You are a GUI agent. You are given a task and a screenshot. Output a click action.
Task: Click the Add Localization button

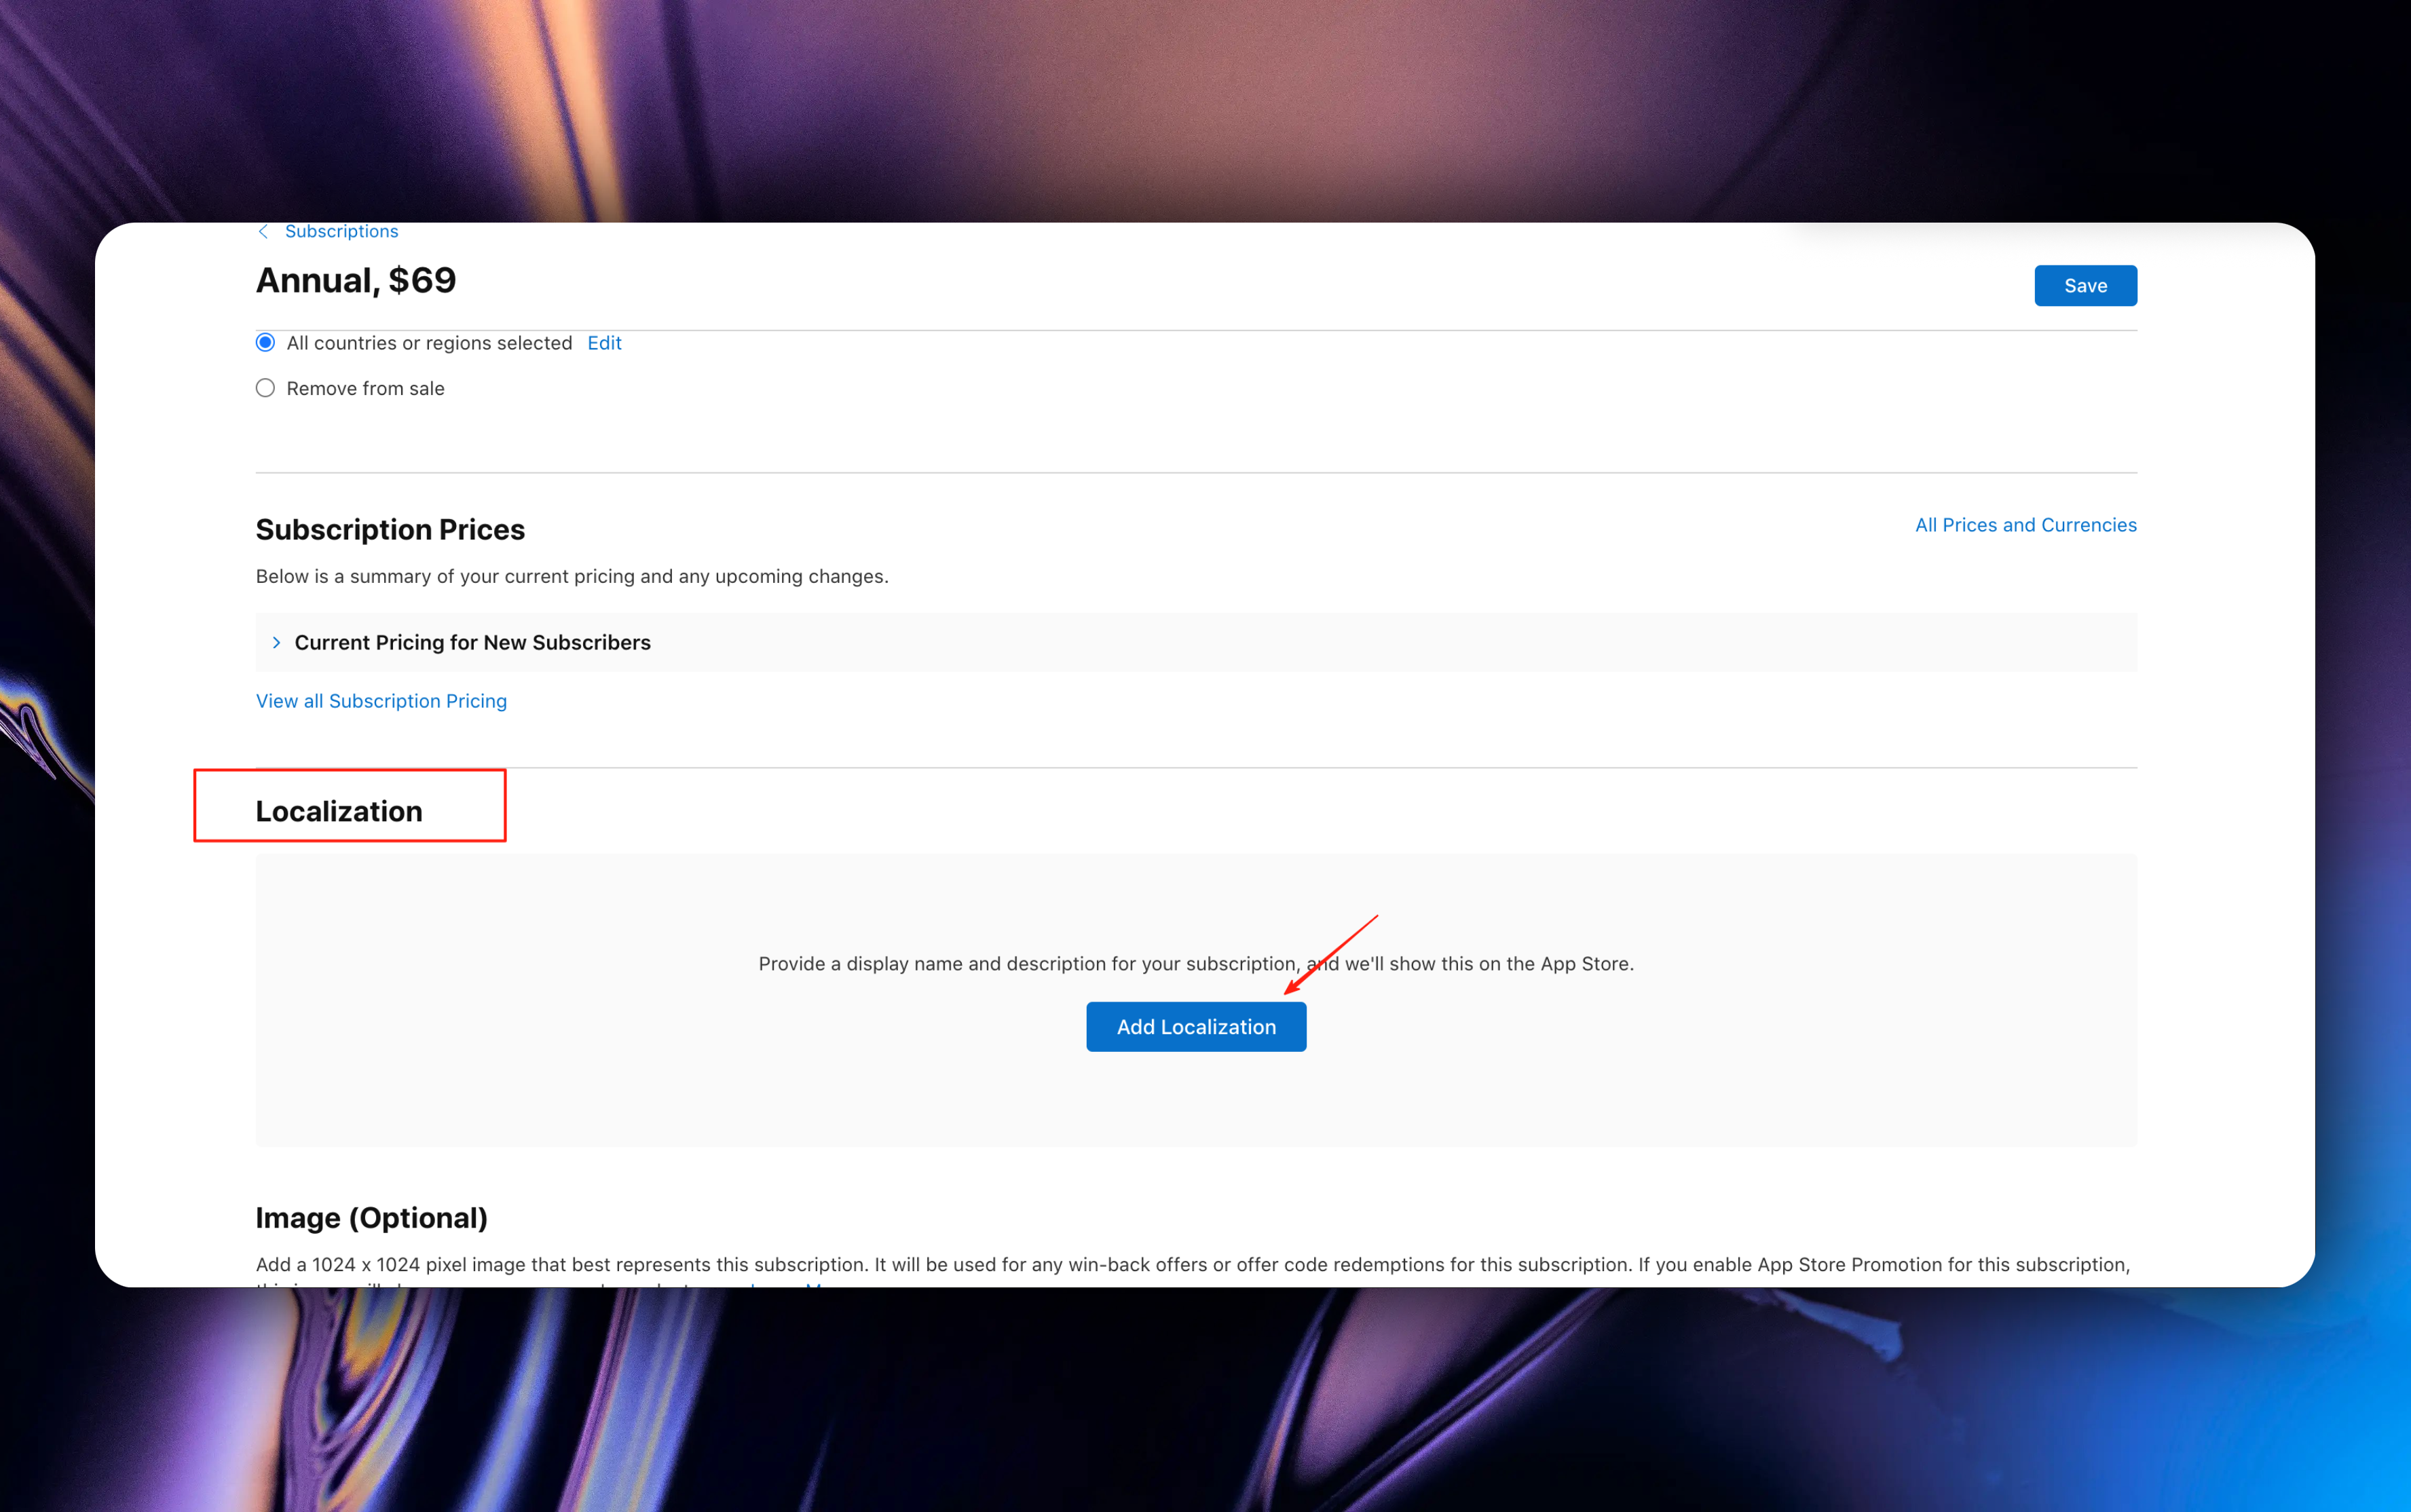pos(1196,1027)
